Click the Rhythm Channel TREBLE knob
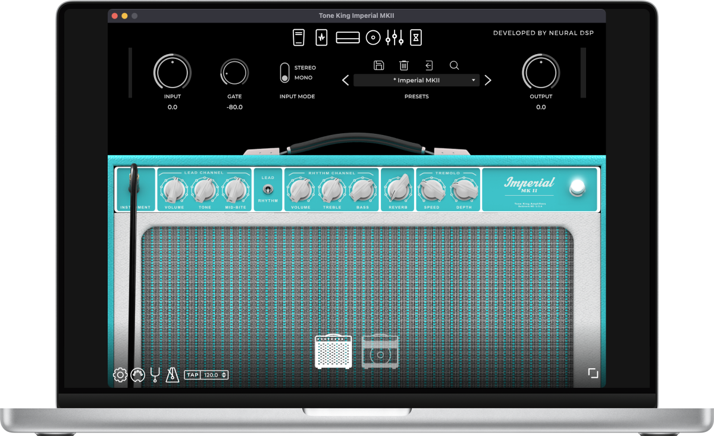This screenshot has height=436, width=714. 332,190
